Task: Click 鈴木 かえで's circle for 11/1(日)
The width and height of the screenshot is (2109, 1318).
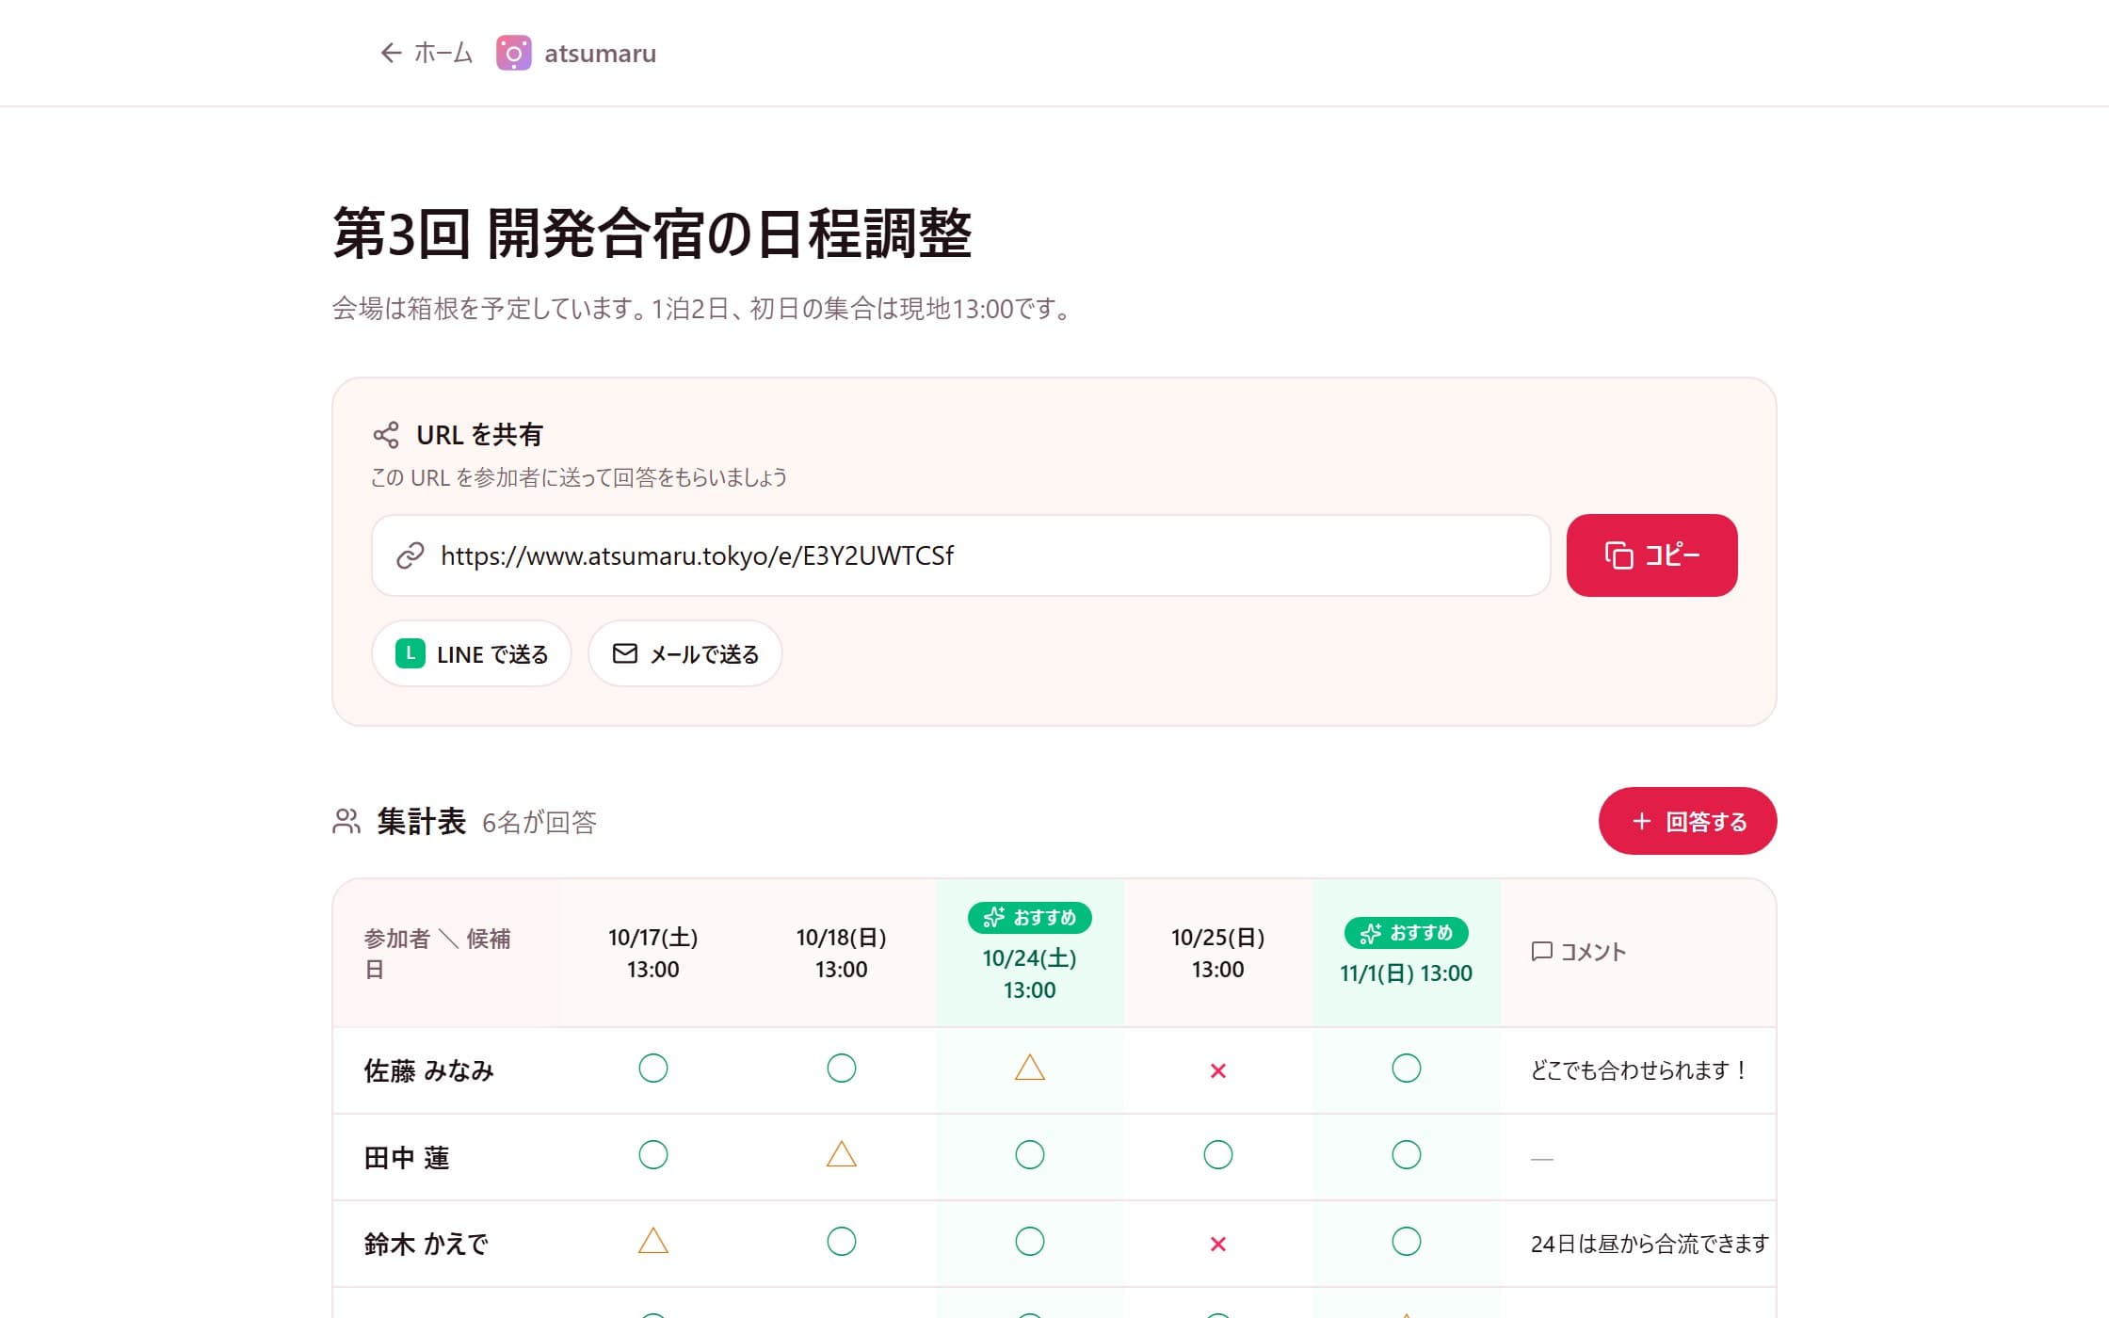Action: 1407,1242
